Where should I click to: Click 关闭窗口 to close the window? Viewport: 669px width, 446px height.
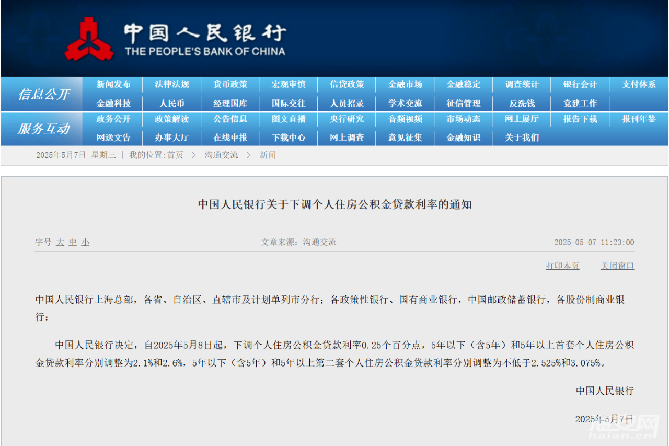(x=617, y=266)
